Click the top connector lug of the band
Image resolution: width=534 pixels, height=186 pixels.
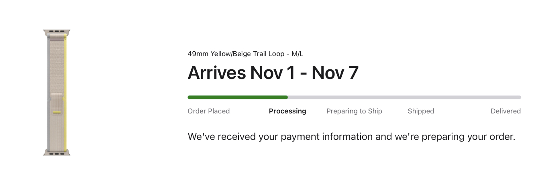pos(57,31)
